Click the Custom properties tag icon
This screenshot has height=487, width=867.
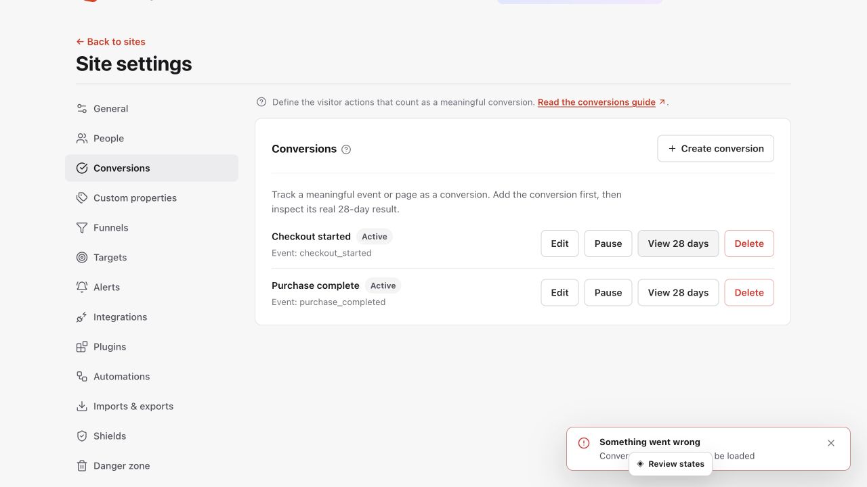click(x=82, y=198)
